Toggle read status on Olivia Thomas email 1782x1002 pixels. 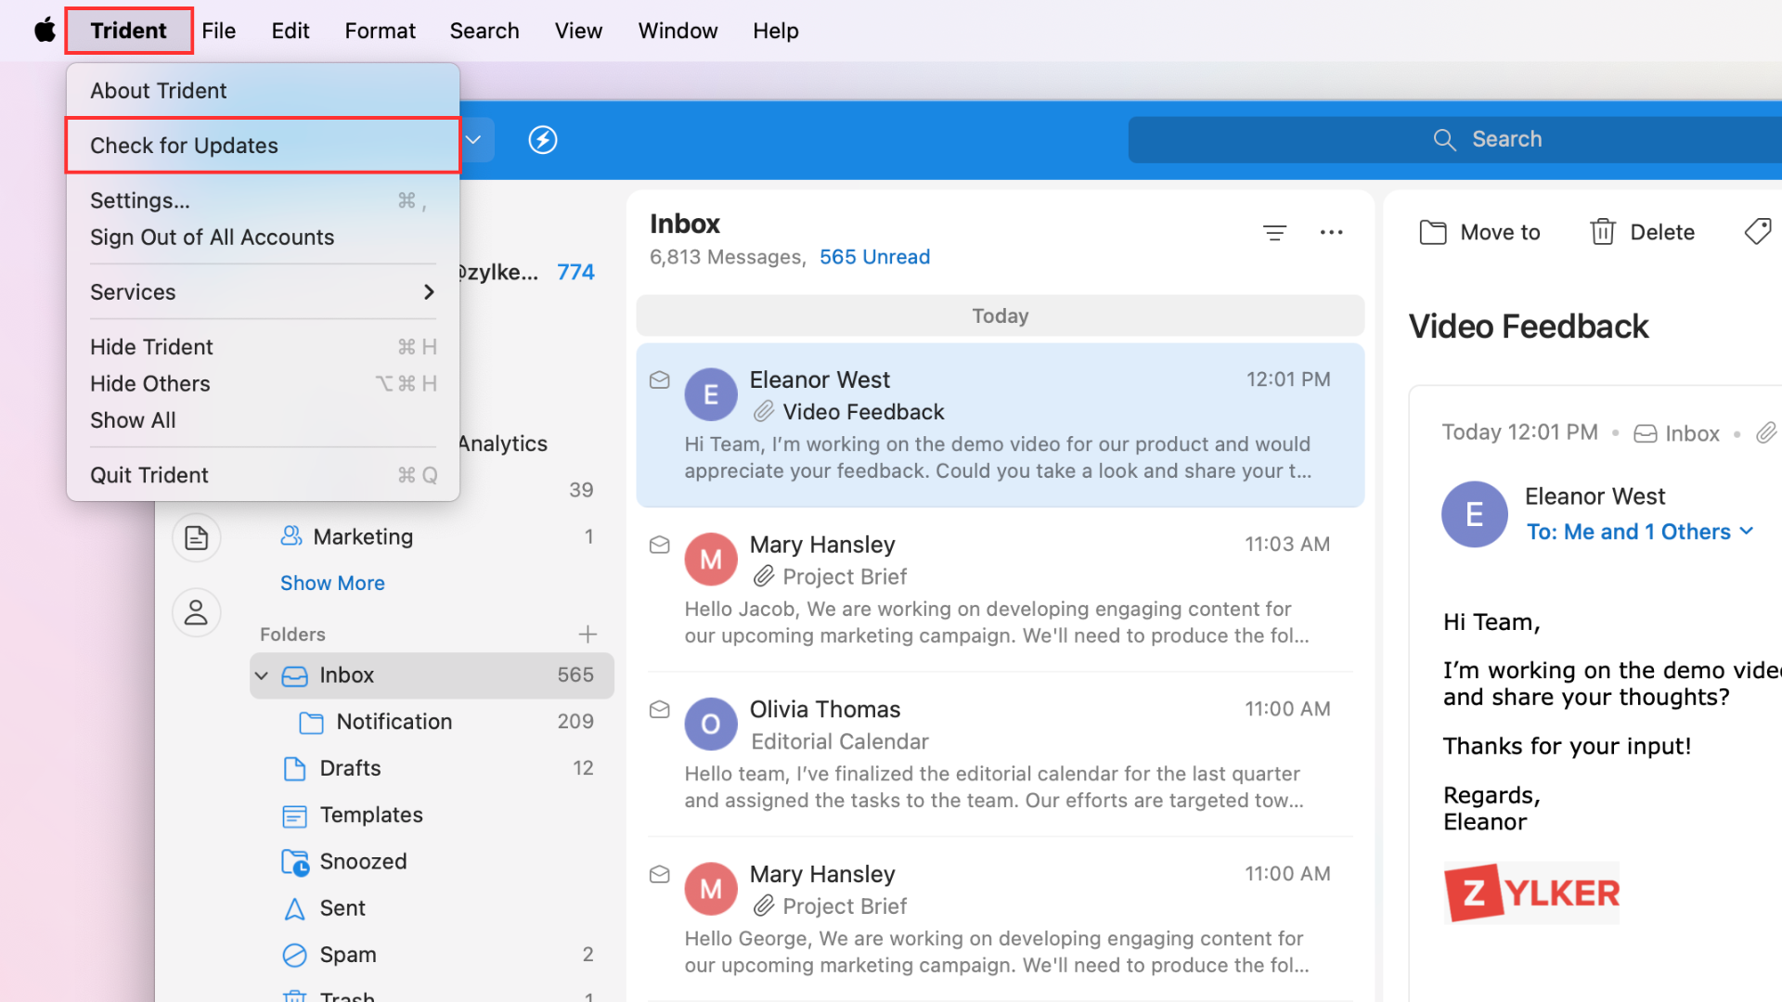click(660, 710)
